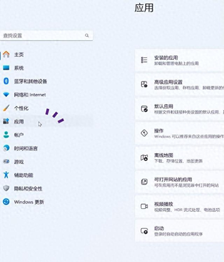Open Default apps (默认应用)
The width and height of the screenshot is (224, 262).
(180, 109)
